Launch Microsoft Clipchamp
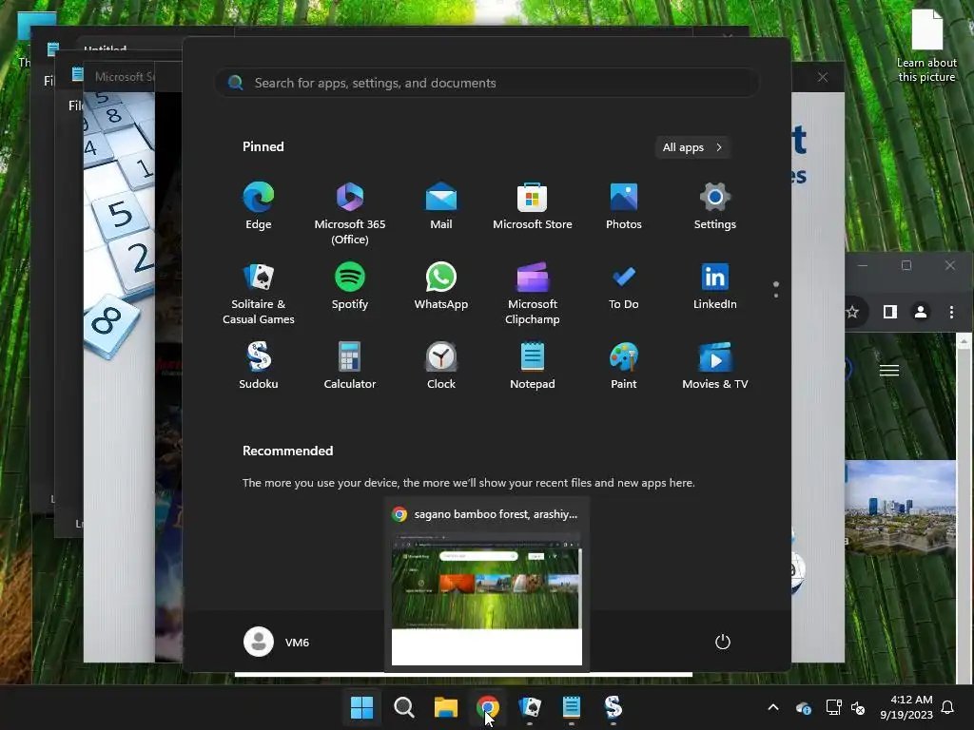The height and width of the screenshot is (730, 974). 533,294
